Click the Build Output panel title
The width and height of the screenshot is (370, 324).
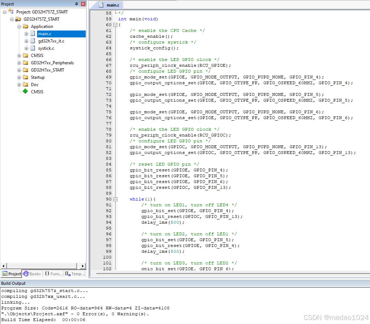[x=13, y=283]
